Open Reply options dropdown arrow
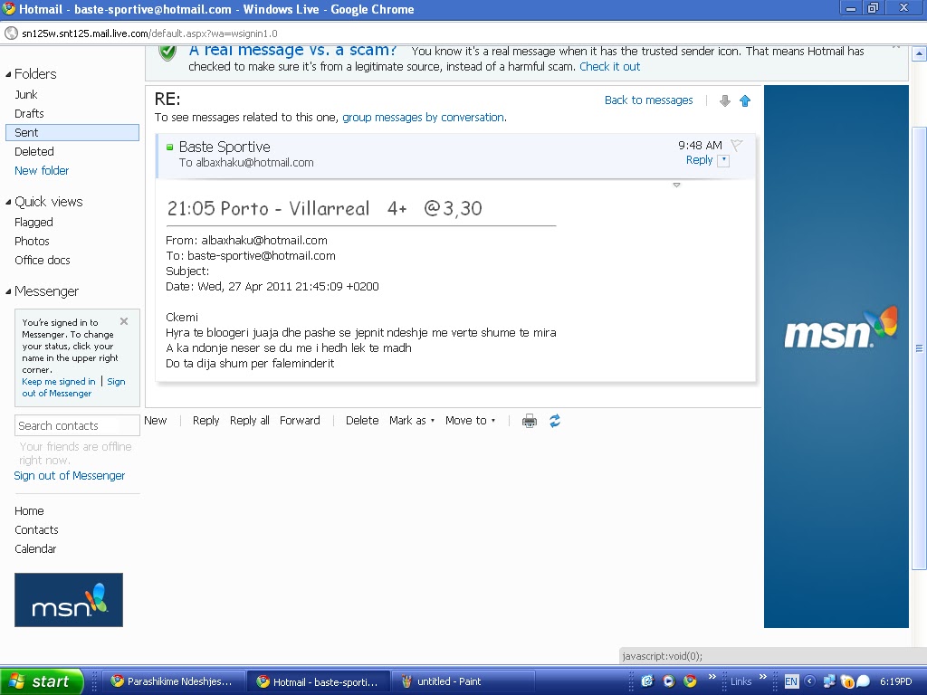This screenshot has height=695, width=927. pyautogui.click(x=723, y=160)
